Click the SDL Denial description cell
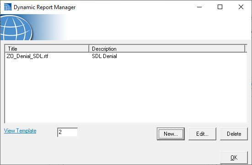252x165 pixels. pos(104,56)
